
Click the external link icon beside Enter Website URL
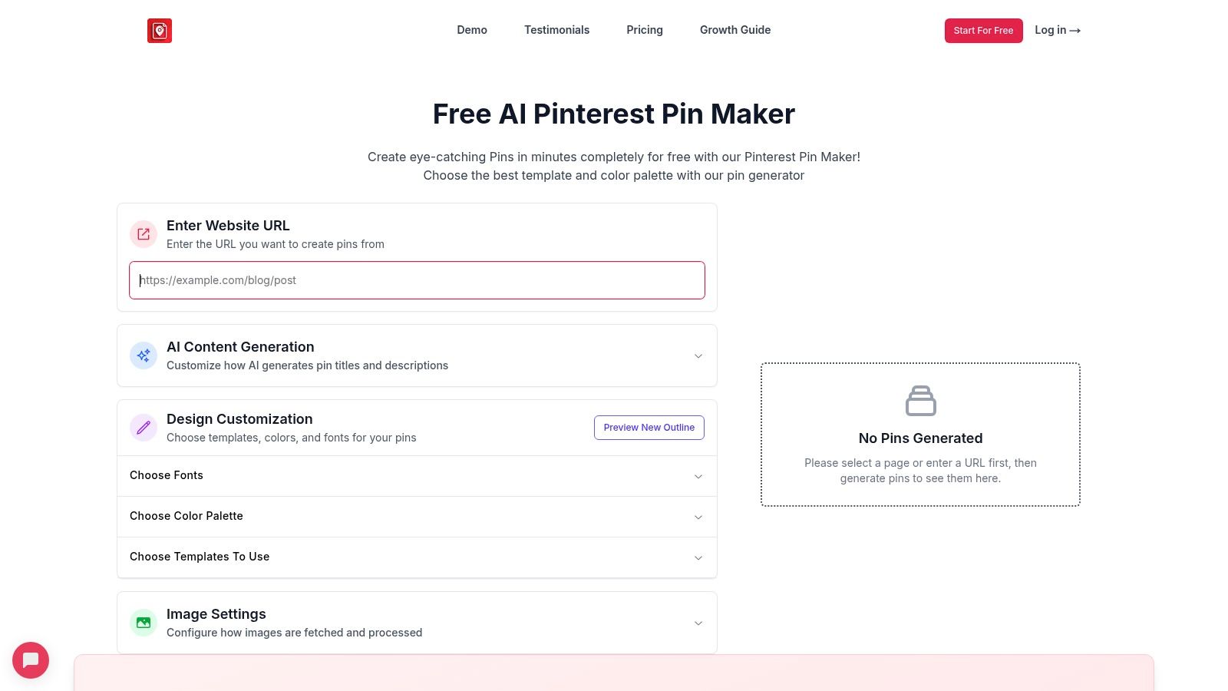pyautogui.click(x=144, y=233)
